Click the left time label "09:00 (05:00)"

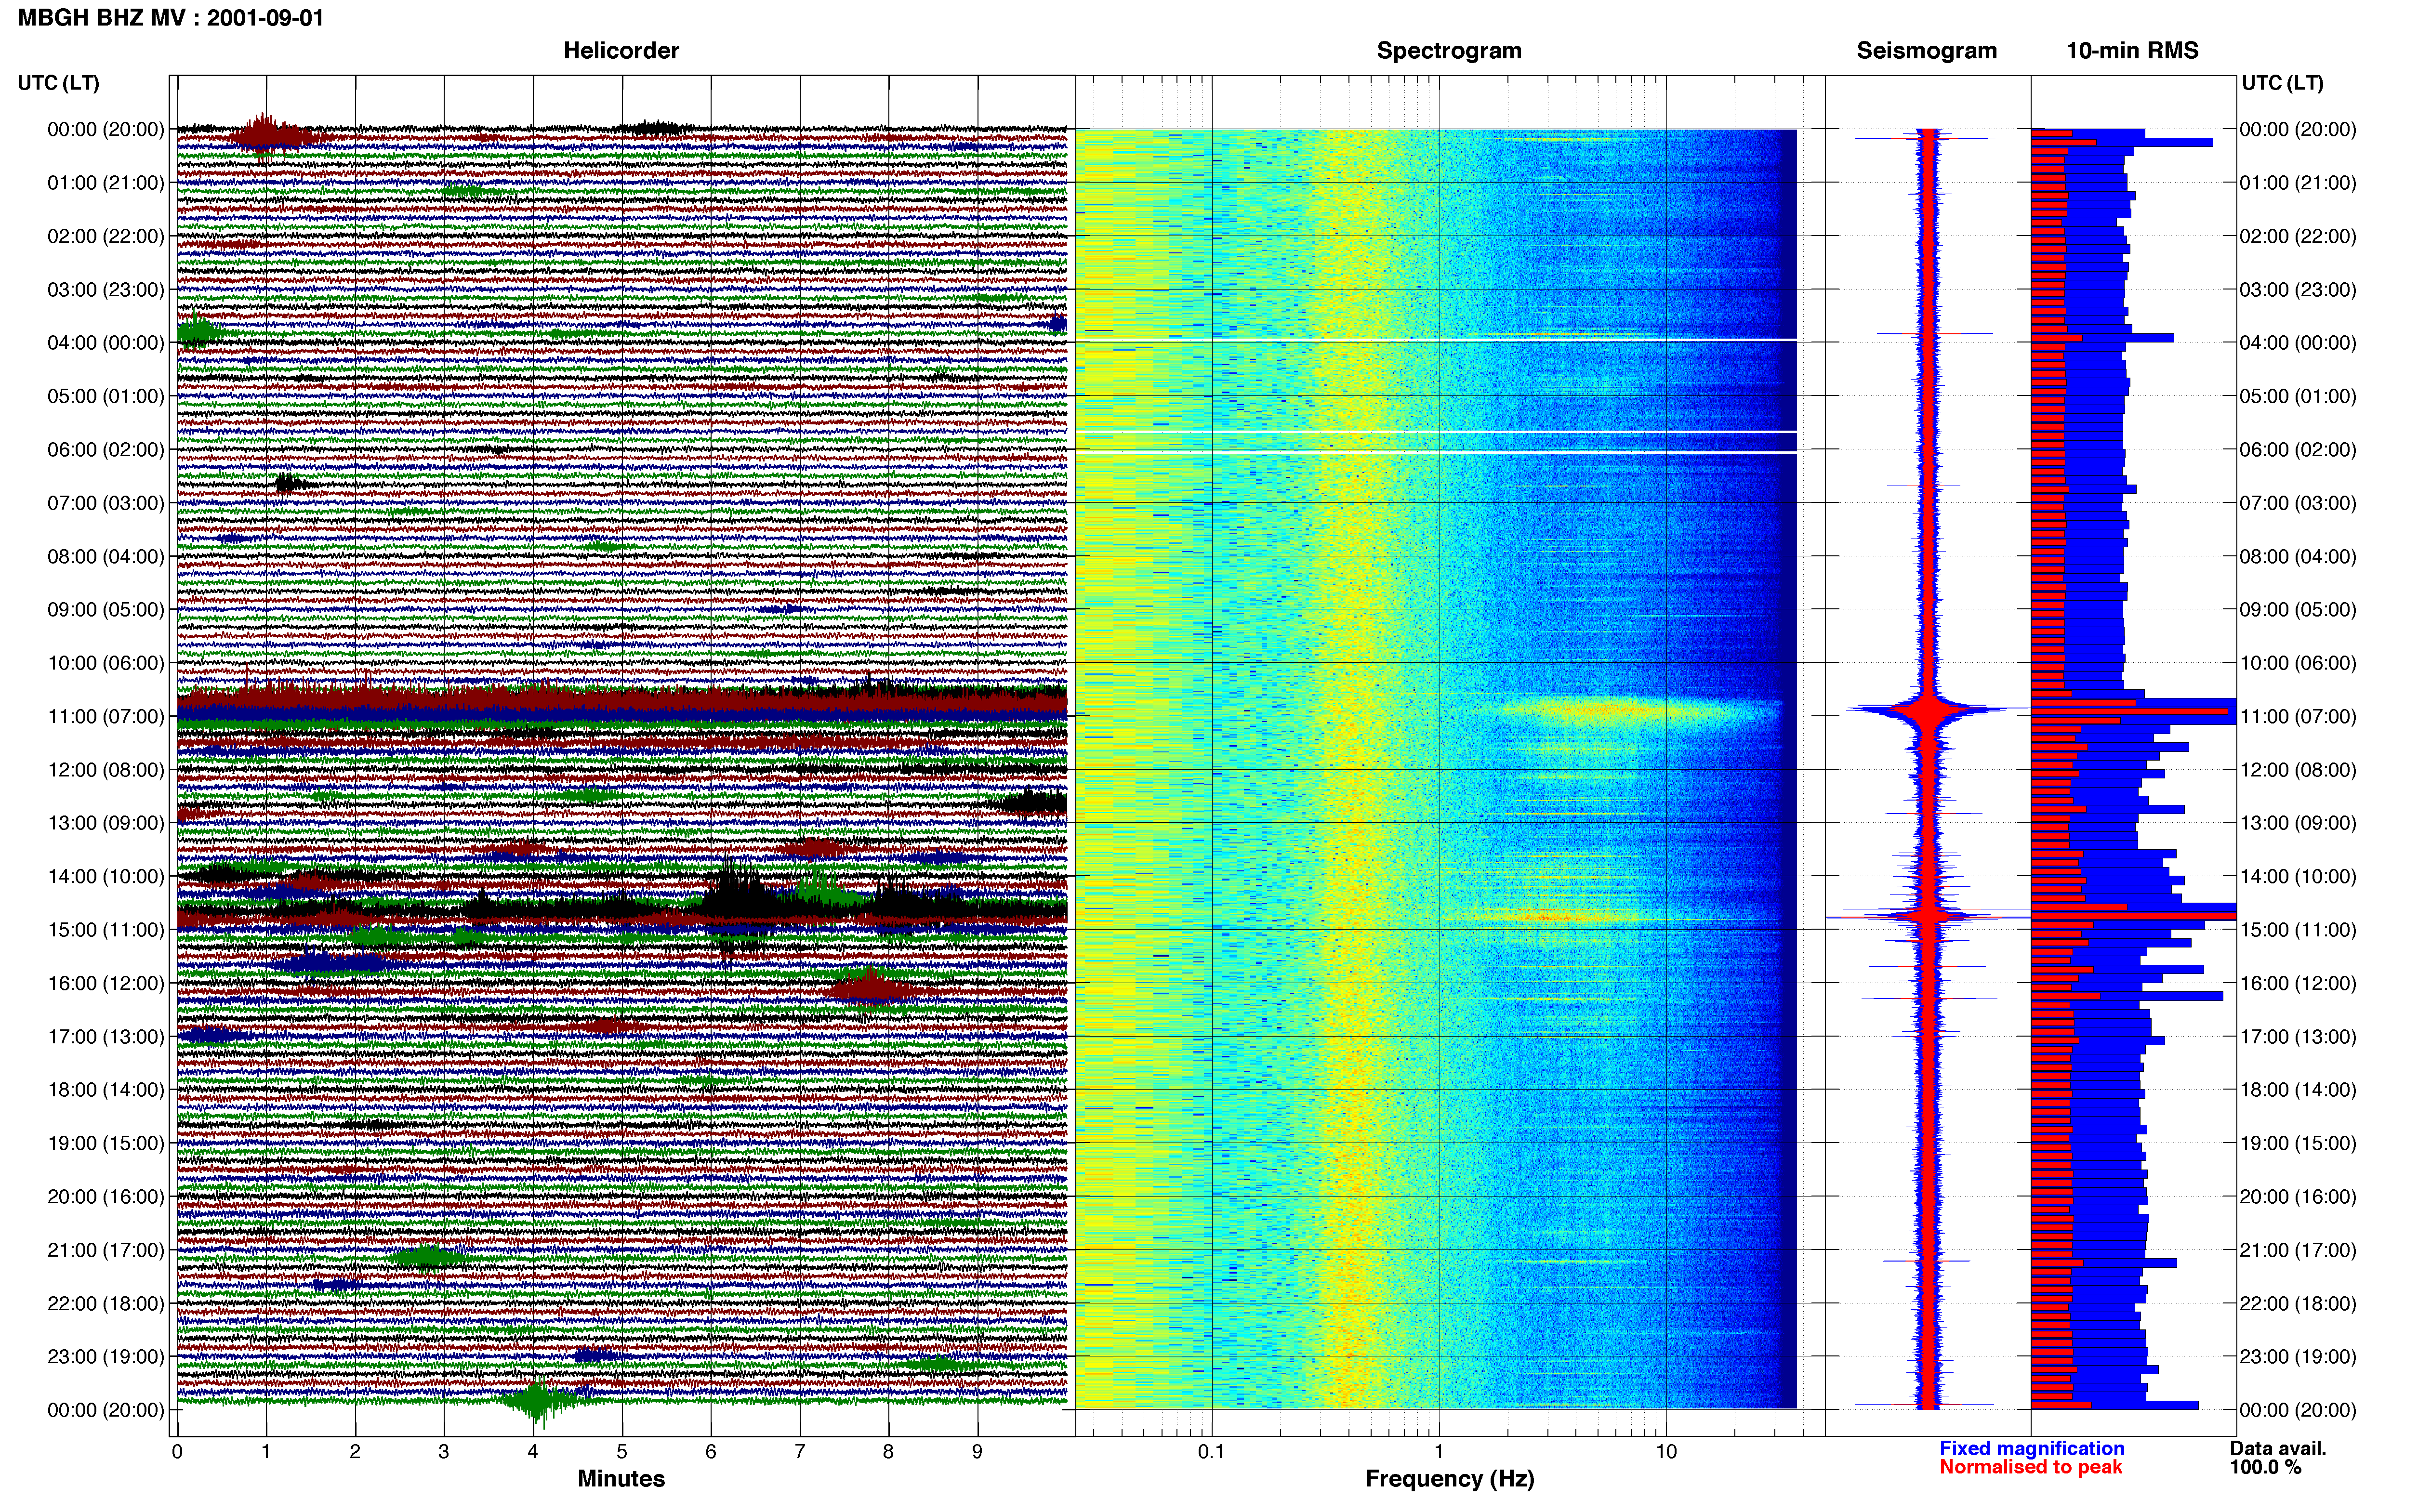[x=106, y=610]
